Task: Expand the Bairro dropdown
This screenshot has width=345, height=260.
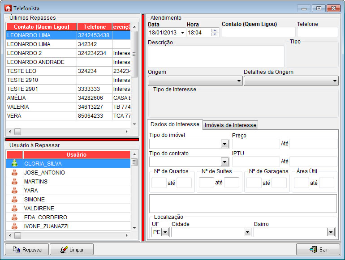Action: tap(294, 232)
